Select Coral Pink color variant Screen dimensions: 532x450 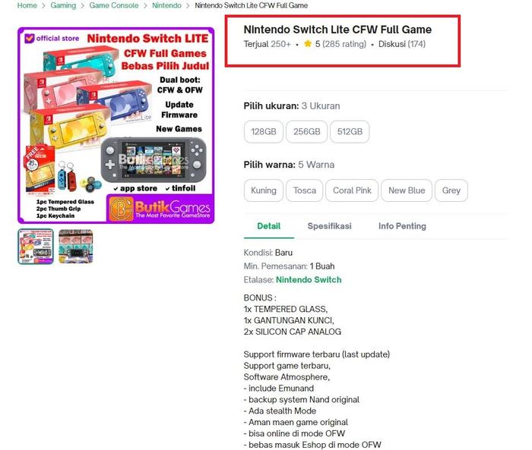[x=352, y=190]
